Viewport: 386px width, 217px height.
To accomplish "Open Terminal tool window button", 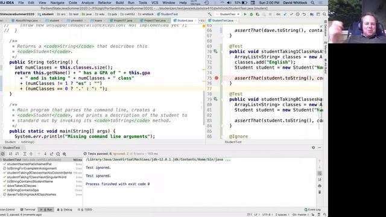I will tap(28, 210).
